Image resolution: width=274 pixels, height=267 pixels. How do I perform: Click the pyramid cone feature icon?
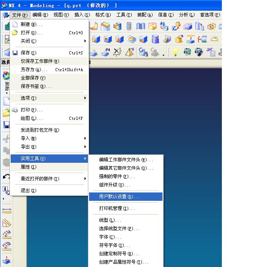[x=129, y=52]
